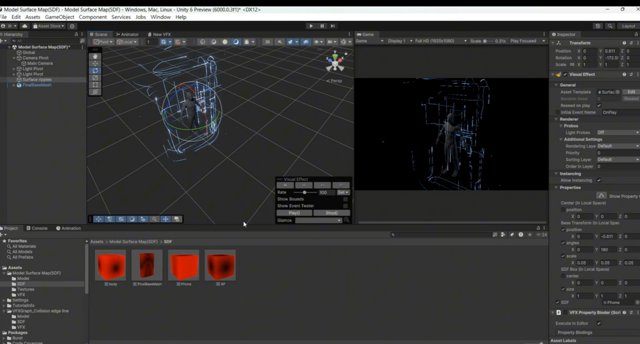The image size is (640, 344).
Task: Toggle 2D view mode in Scene
Action: pyautogui.click(x=267, y=41)
